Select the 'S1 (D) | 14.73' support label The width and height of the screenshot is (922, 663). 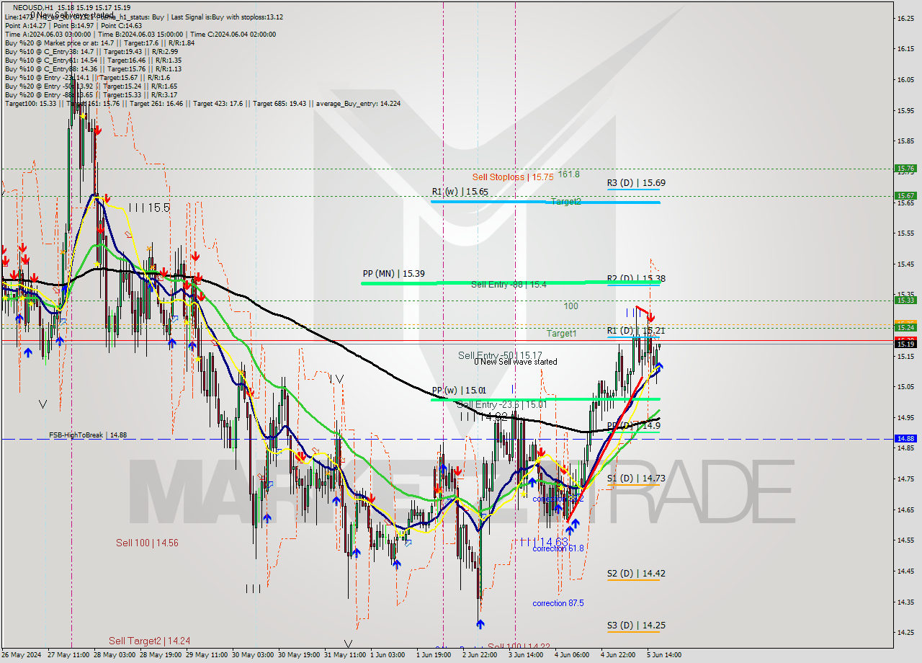coord(635,479)
